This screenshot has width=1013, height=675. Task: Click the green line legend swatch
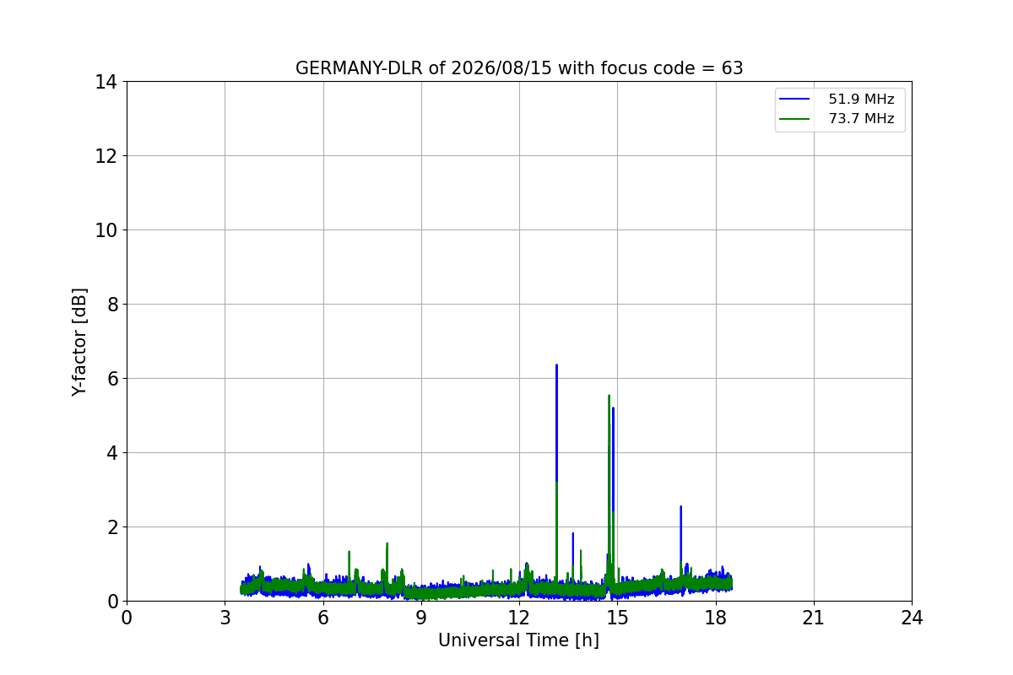[795, 119]
